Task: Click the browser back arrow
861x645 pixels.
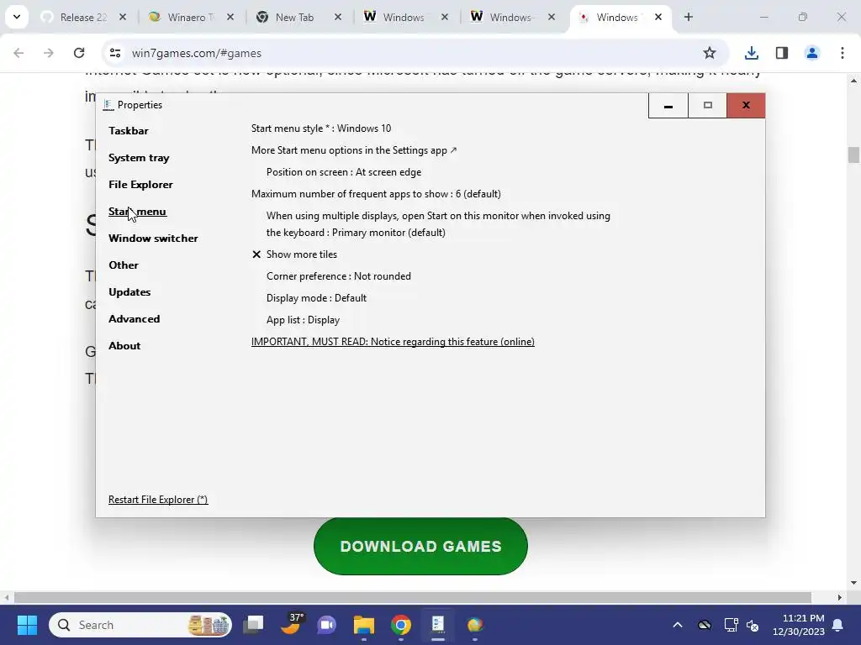Action: [x=18, y=53]
